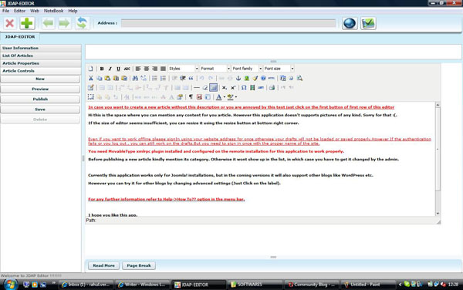
Task: Click the Omega special character icon
Action: [x=244, y=88]
